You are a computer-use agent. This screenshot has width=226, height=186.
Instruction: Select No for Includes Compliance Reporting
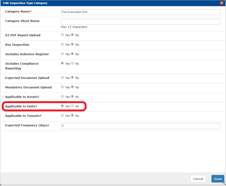click(x=72, y=63)
